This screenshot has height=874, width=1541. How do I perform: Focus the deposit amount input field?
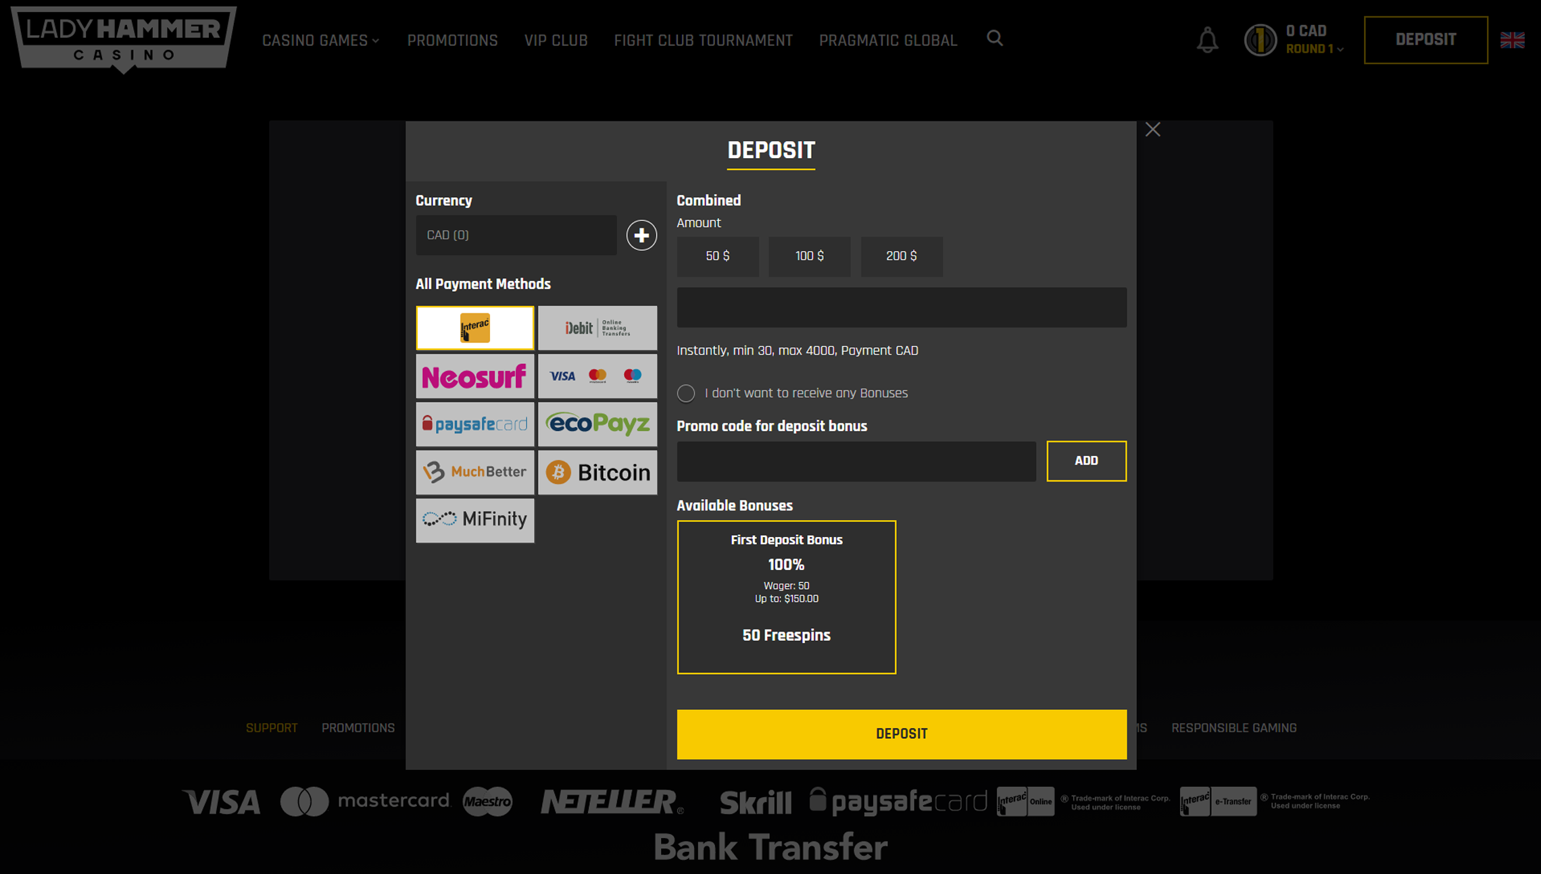point(902,307)
